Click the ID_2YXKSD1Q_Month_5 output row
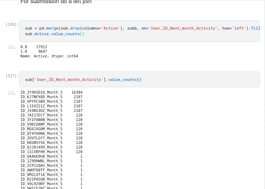This screenshot has height=189, width=265. tap(41, 92)
